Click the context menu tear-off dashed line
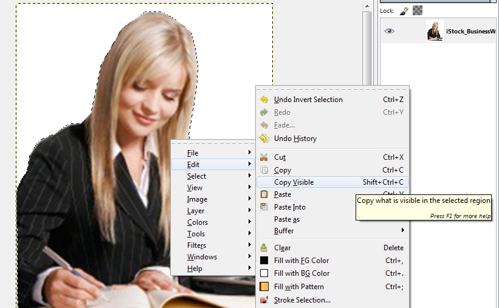 pos(213,143)
